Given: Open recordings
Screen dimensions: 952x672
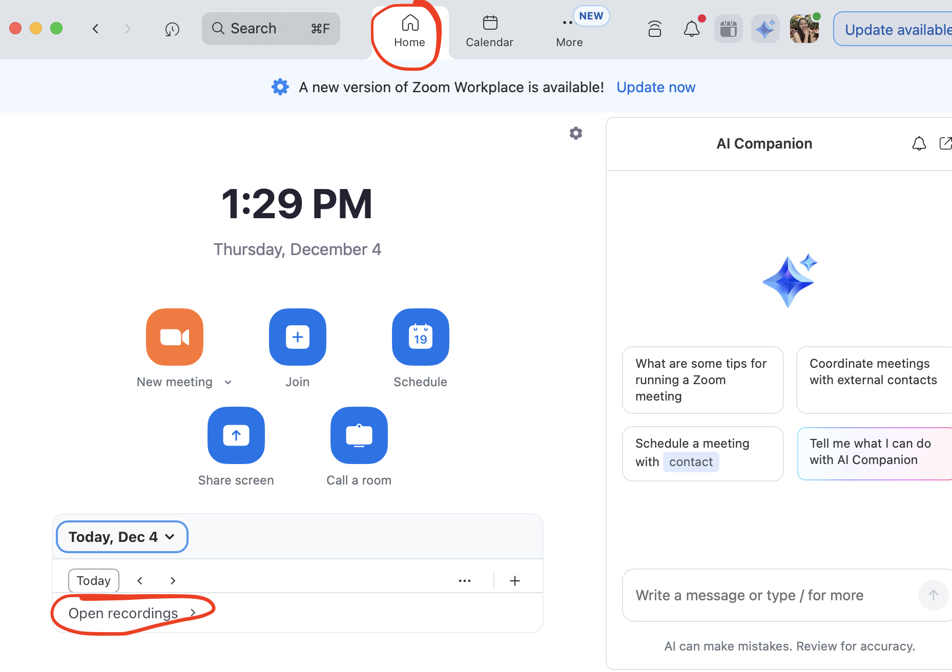Looking at the screenshot, I should pos(132,613).
